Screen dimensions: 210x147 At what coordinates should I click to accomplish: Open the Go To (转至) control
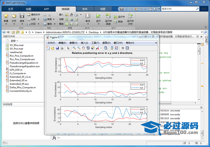pos(49,19)
